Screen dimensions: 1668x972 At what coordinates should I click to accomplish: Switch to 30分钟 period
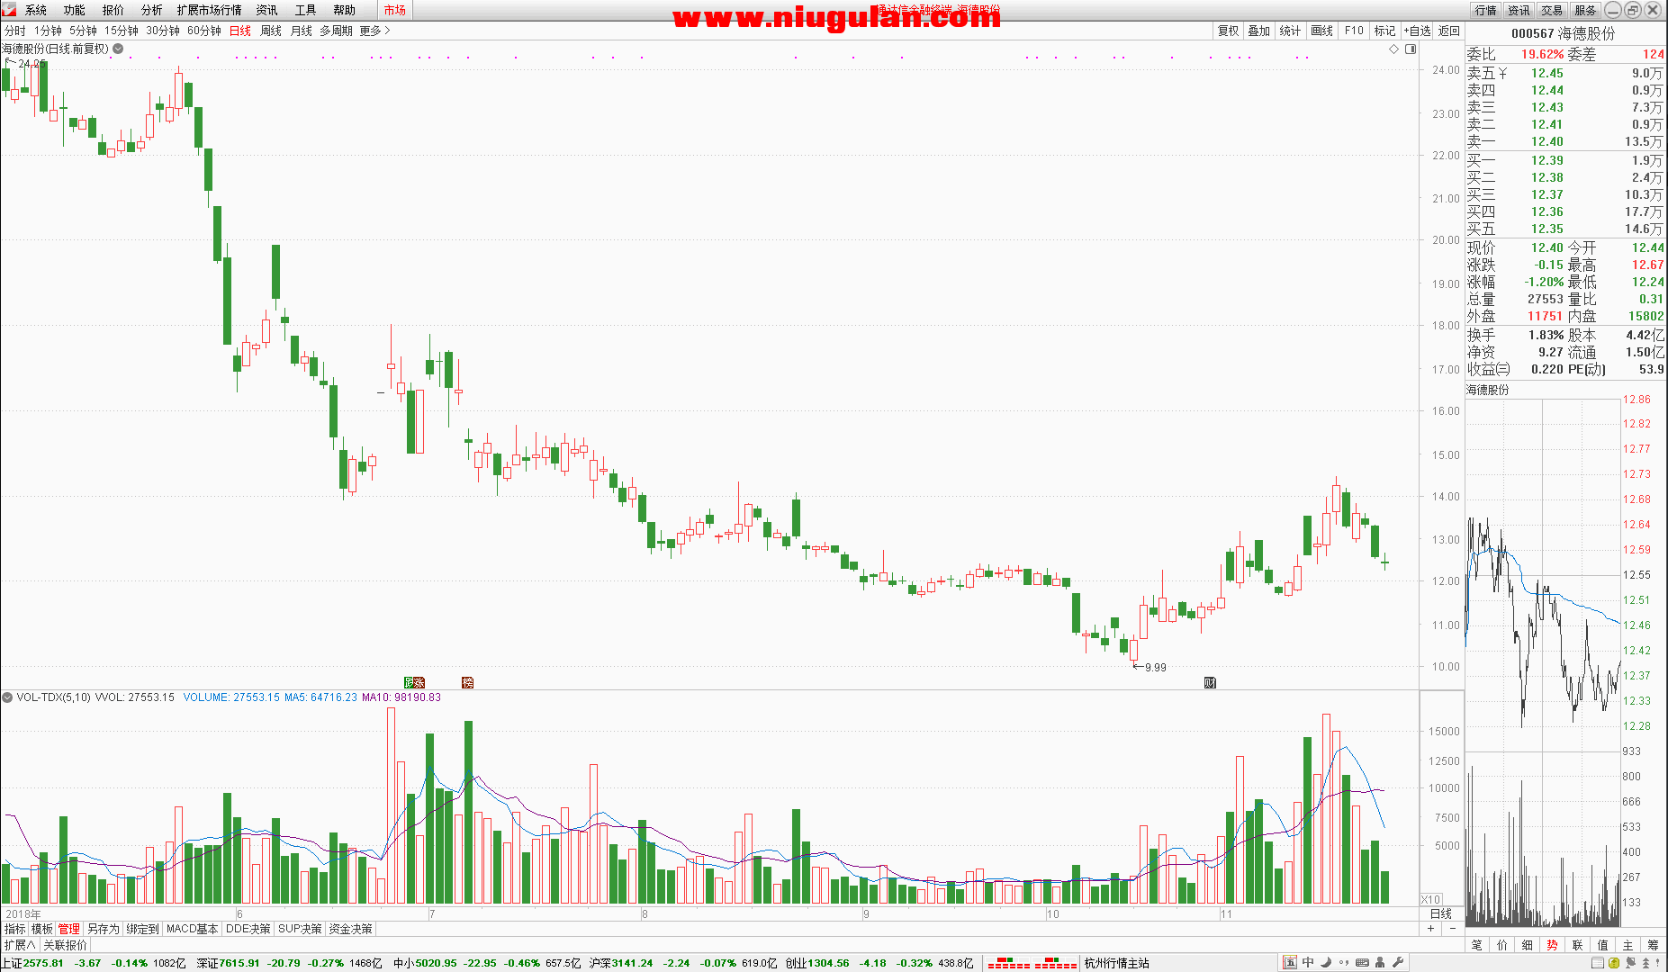(x=163, y=31)
